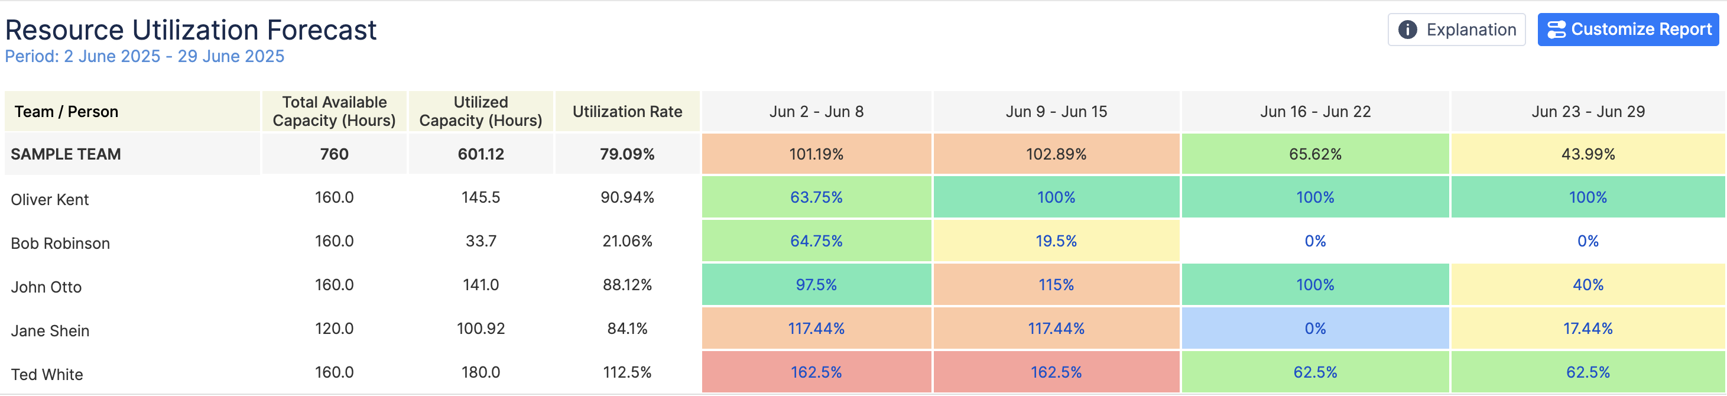Select Jane Shein's 17.44% utilization link
The image size is (1727, 396).
[x=1588, y=328]
